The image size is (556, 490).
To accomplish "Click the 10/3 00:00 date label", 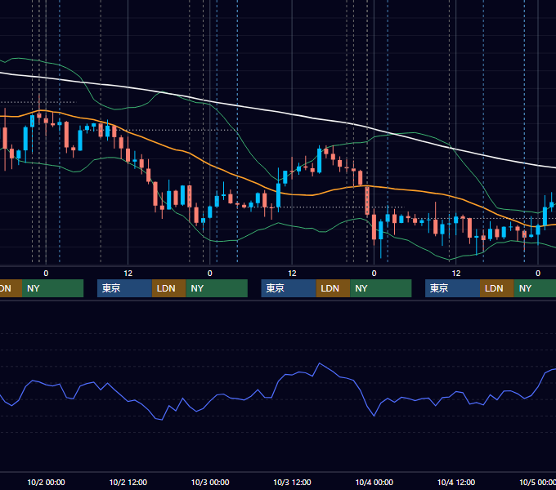I will 210,482.
